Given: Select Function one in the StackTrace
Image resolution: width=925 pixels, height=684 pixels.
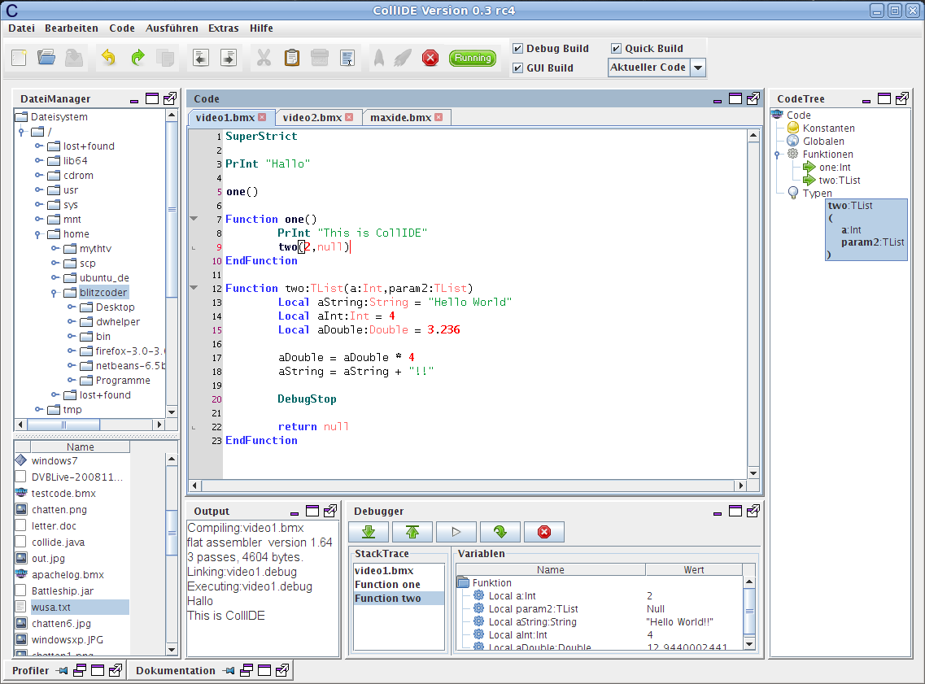Looking at the screenshot, I should (387, 584).
